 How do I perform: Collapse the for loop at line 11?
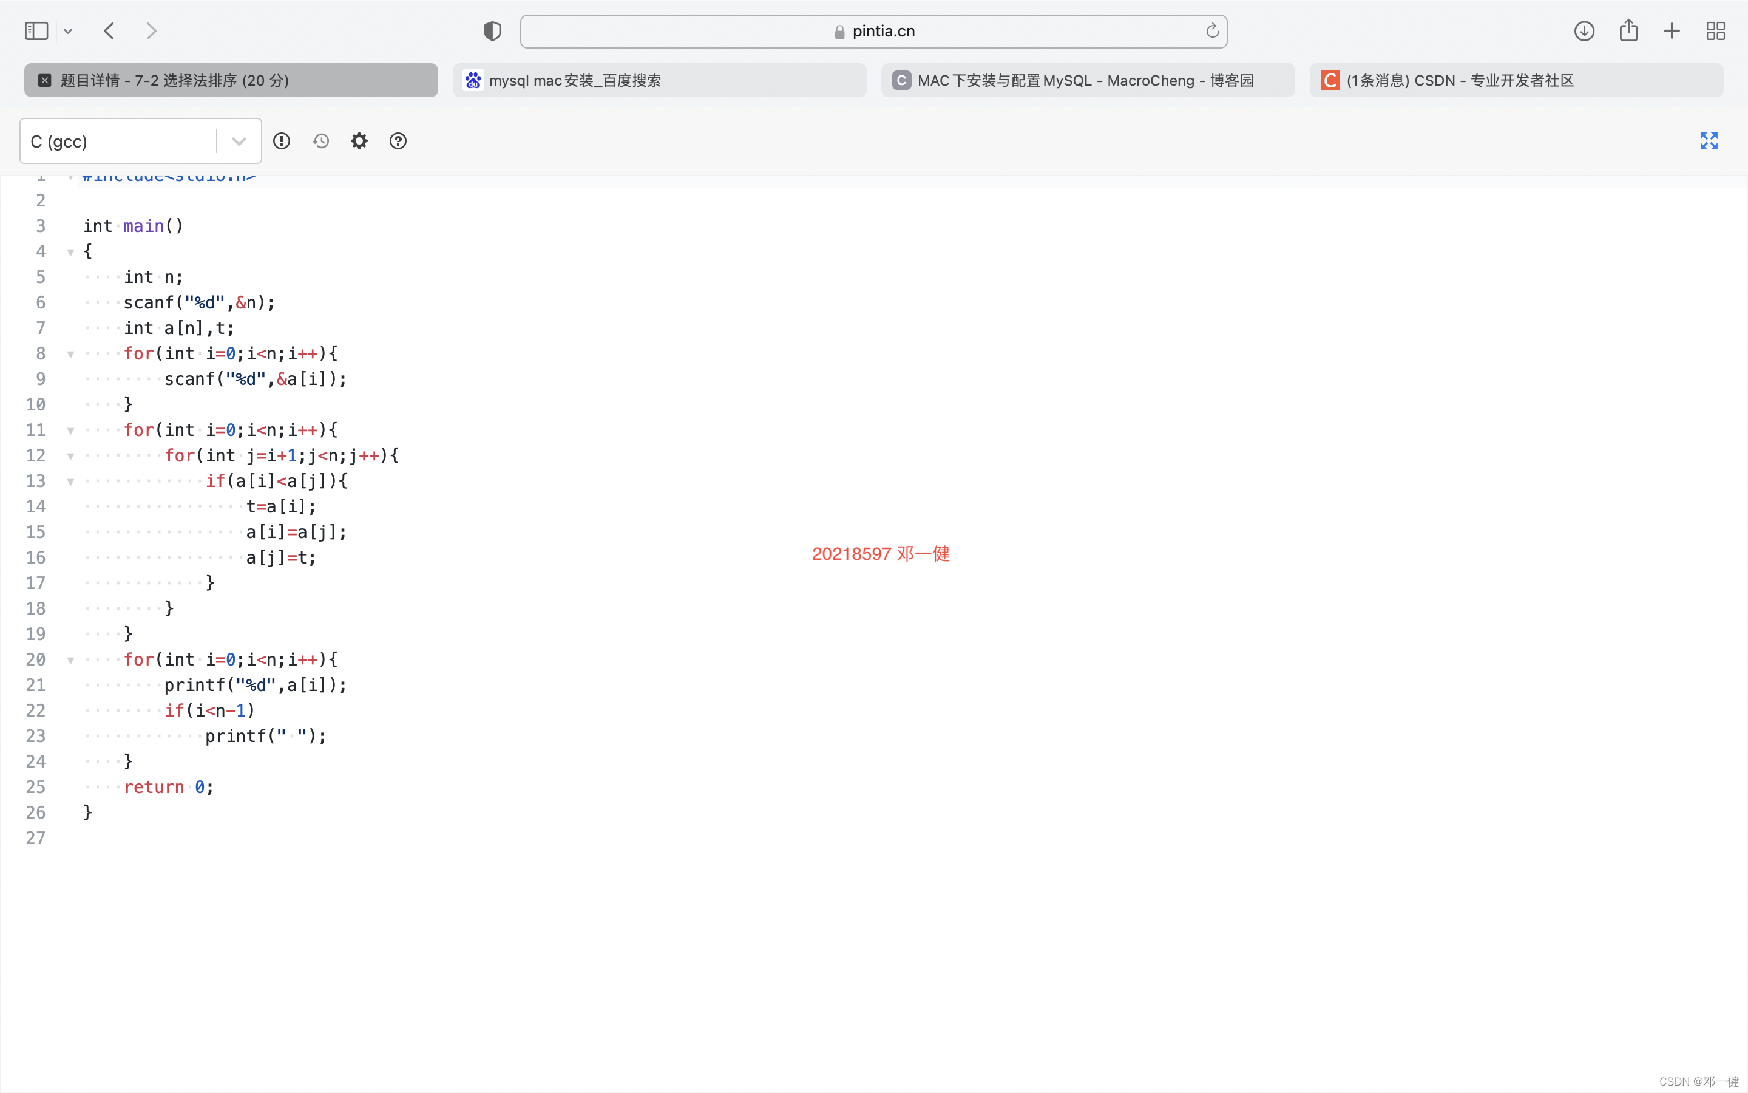pos(71,431)
